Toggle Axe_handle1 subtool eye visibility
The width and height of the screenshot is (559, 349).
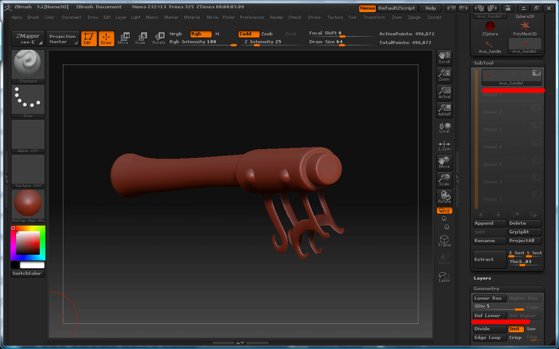point(536,73)
